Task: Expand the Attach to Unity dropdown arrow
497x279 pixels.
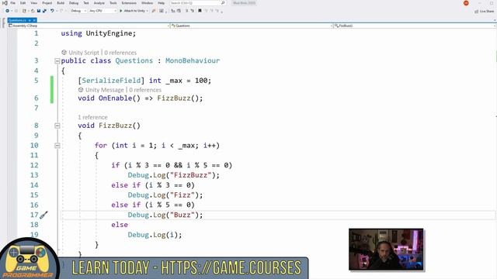Action: tap(148, 11)
